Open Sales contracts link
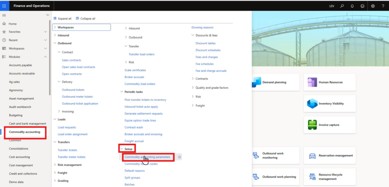This screenshot has height=187, width=389. pos(71,60)
